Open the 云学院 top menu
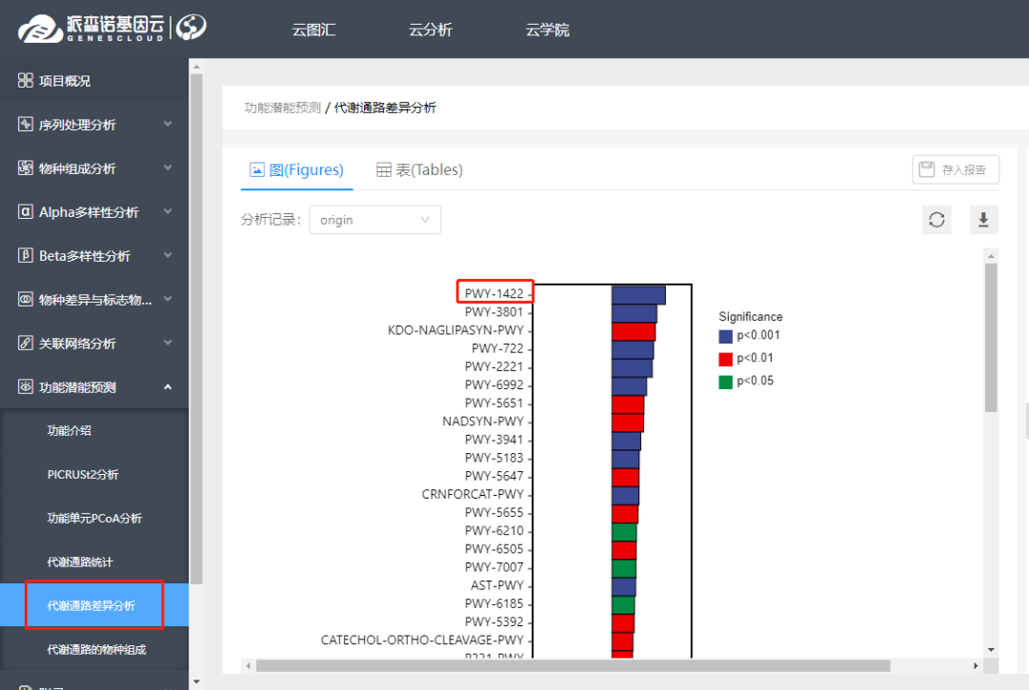Viewport: 1029px width, 690px height. 548,30
